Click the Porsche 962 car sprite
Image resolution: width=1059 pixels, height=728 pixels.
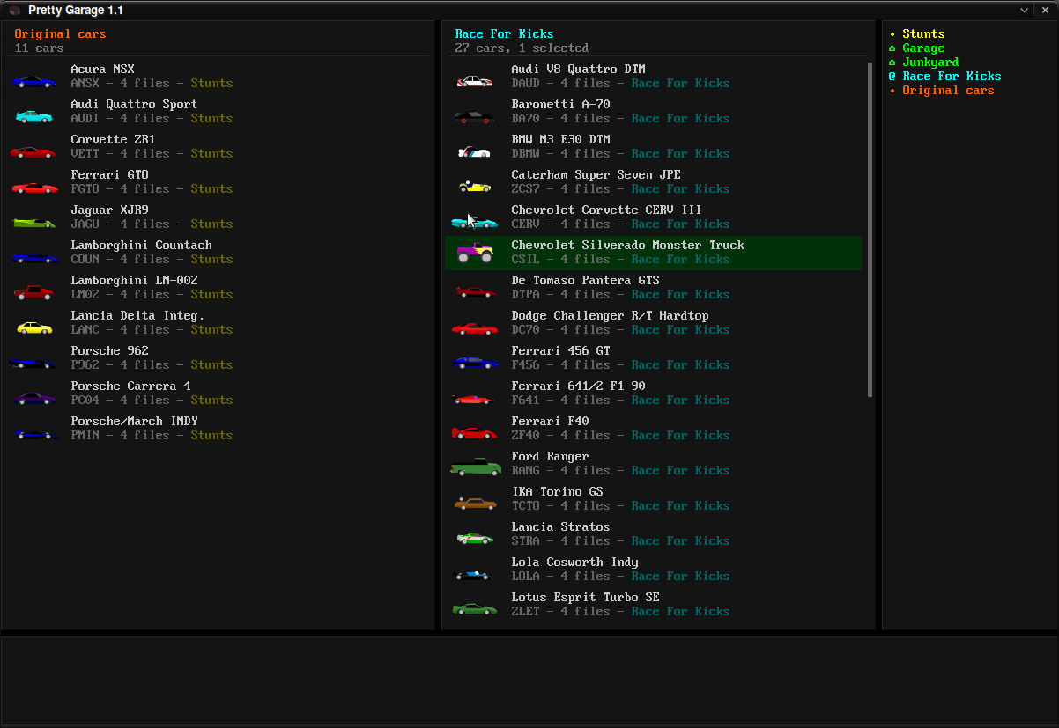click(x=33, y=364)
